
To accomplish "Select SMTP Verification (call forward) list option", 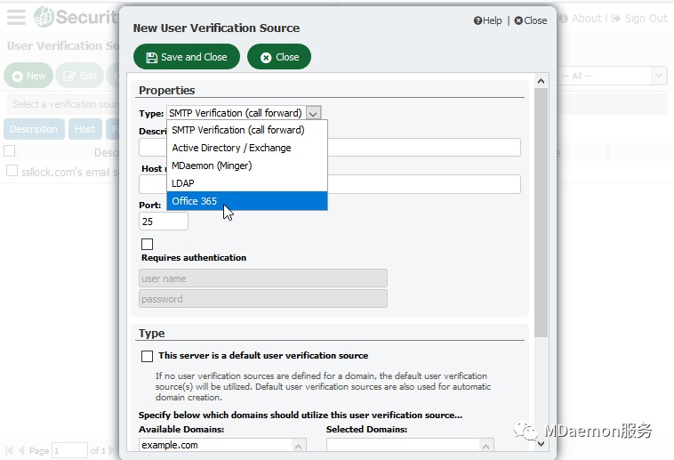I will click(x=246, y=130).
